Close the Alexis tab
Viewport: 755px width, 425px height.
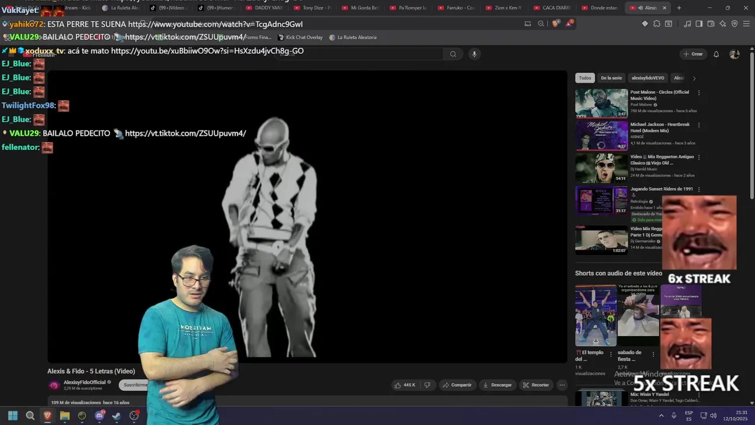tap(665, 8)
